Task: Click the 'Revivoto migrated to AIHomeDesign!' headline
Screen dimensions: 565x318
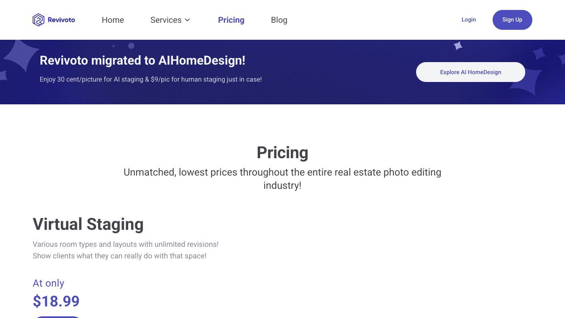Action: click(142, 60)
